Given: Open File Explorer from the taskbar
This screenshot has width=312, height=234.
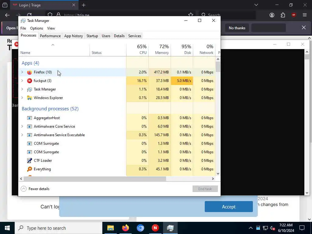Looking at the screenshot, I should (x=110, y=228).
